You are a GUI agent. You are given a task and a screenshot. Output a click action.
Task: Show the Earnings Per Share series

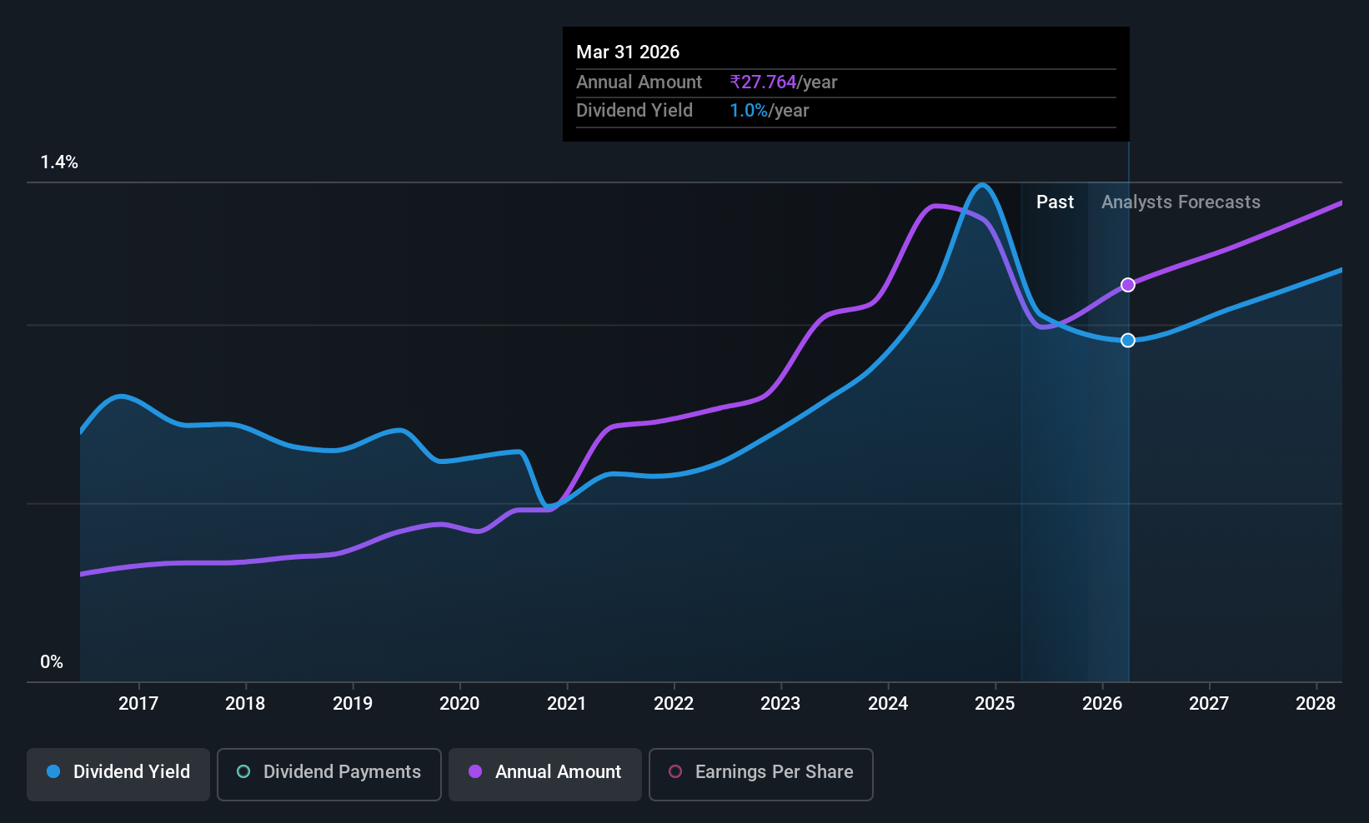click(x=760, y=774)
